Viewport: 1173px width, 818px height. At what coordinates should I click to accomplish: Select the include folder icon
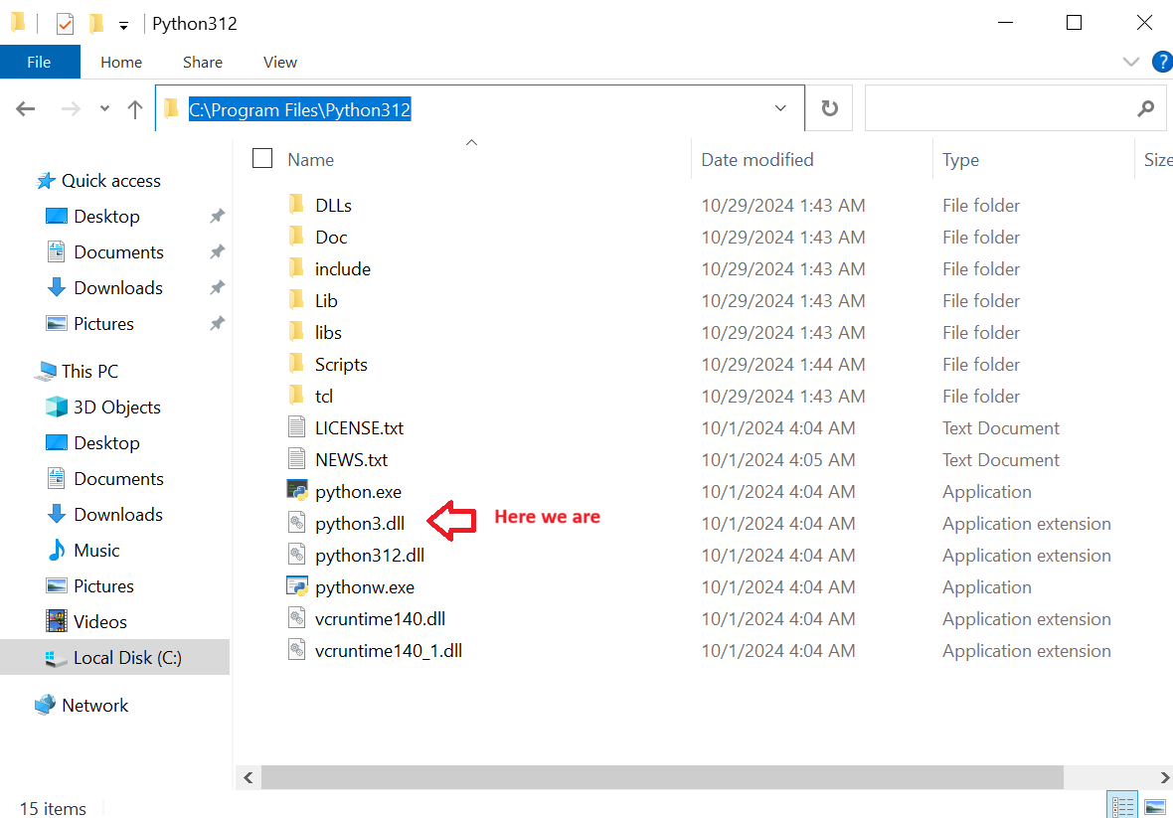296,267
